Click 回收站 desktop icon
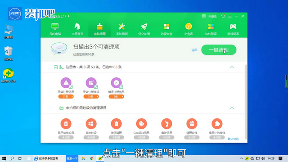The height and width of the screenshot is (162, 288). coord(9,54)
